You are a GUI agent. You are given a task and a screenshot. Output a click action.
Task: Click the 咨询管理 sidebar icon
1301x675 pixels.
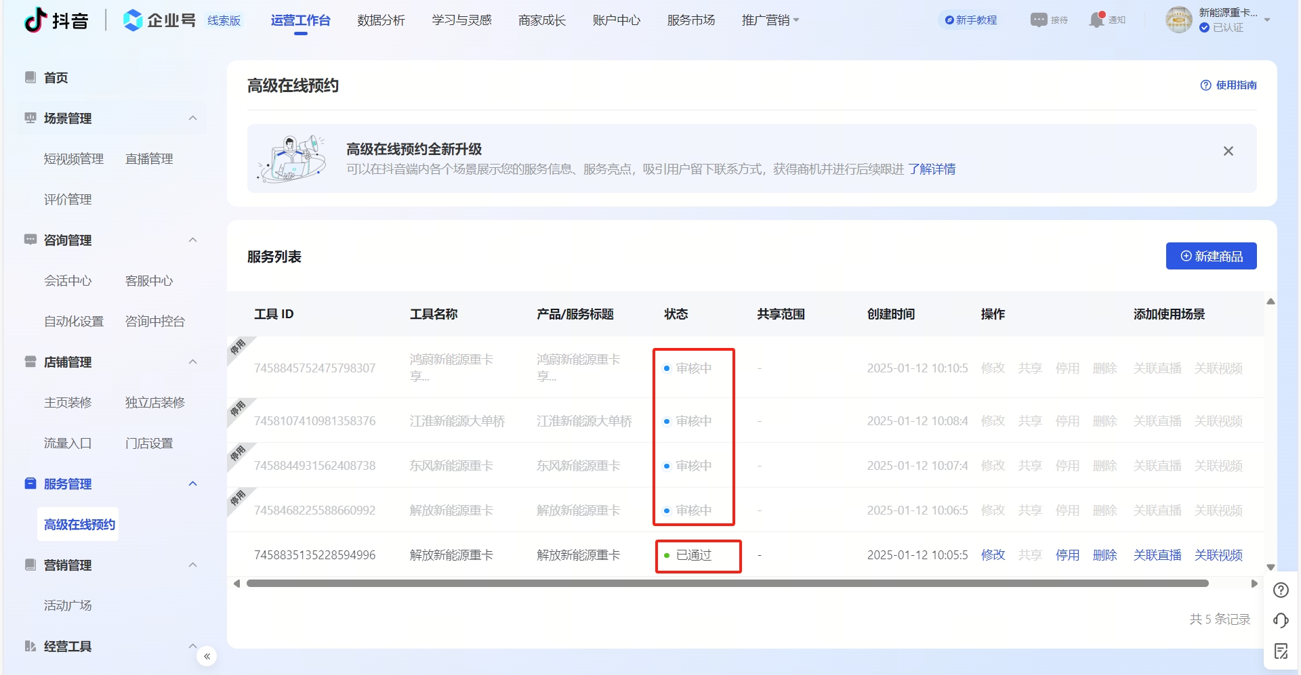click(x=30, y=240)
